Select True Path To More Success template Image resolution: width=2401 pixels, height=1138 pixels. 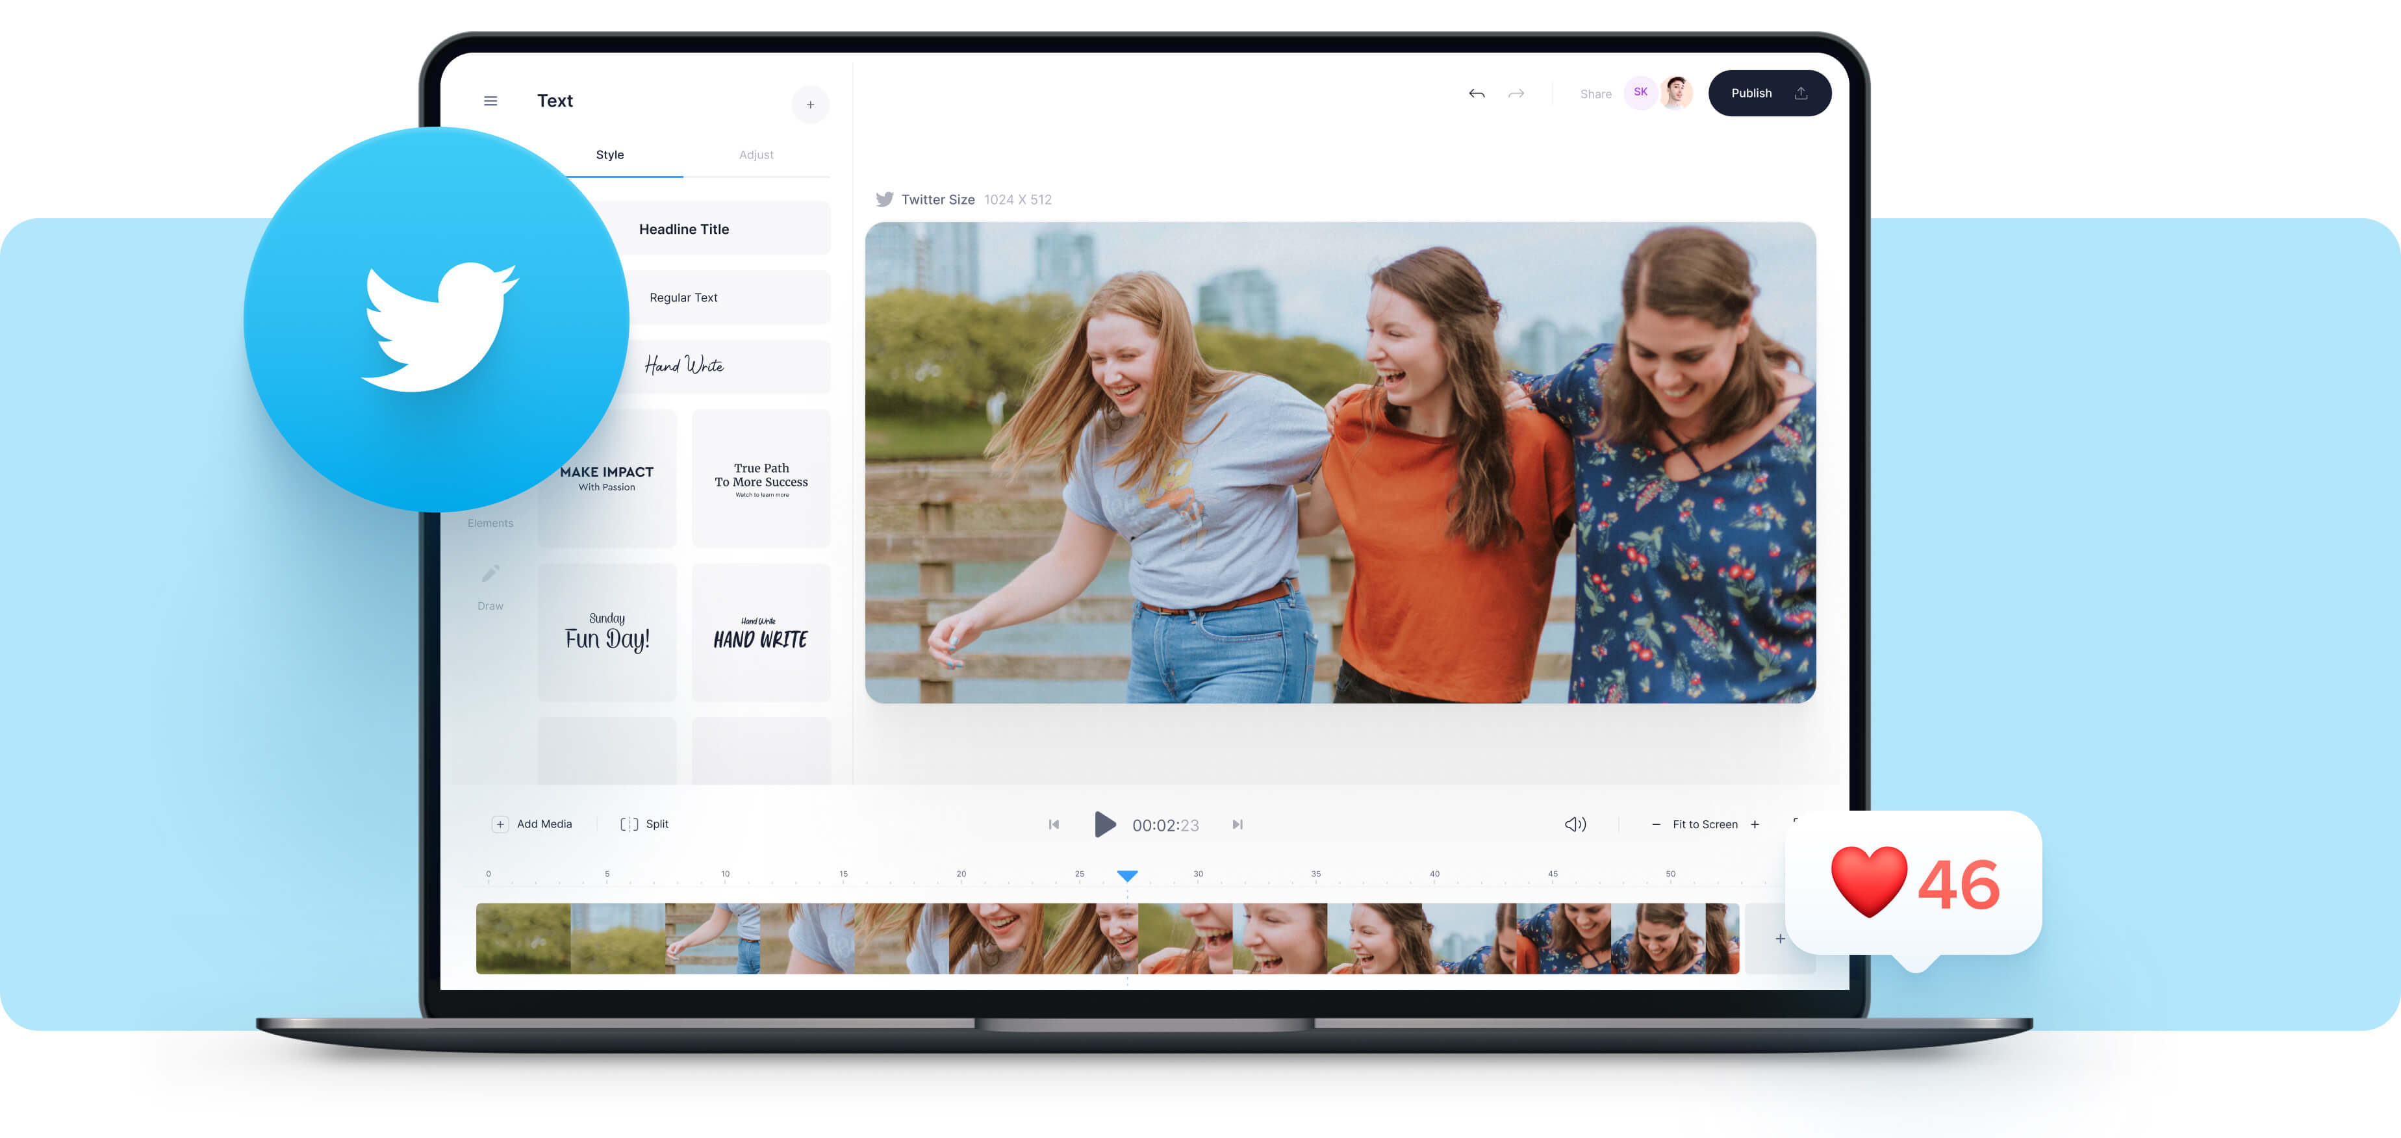click(761, 478)
